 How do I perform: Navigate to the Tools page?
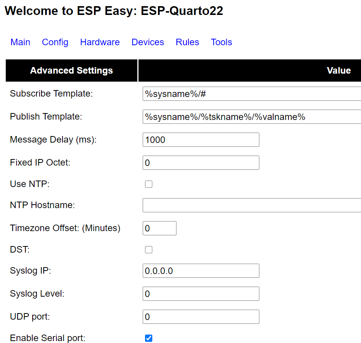(x=221, y=42)
